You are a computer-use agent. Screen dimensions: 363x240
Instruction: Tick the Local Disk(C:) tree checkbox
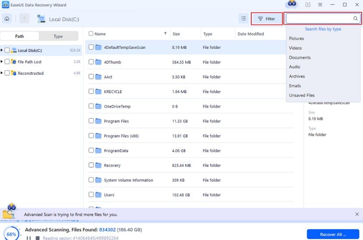point(7,50)
